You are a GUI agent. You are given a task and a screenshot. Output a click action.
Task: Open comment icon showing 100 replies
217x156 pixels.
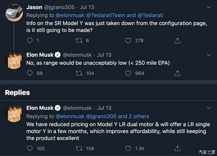tap(30, 148)
